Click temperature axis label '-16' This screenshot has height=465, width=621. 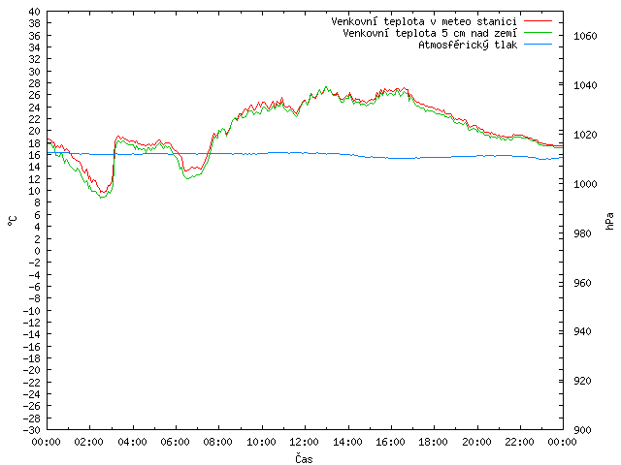(x=32, y=347)
